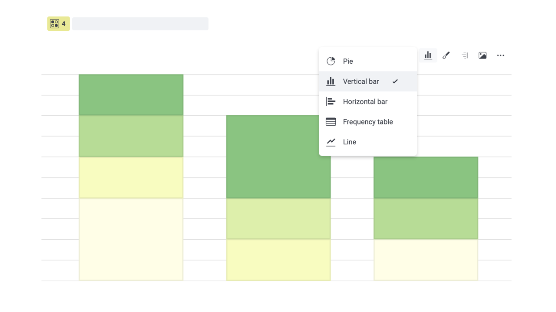Click the sort bars icon
Screen dimensions: 556x312
(x=464, y=55)
